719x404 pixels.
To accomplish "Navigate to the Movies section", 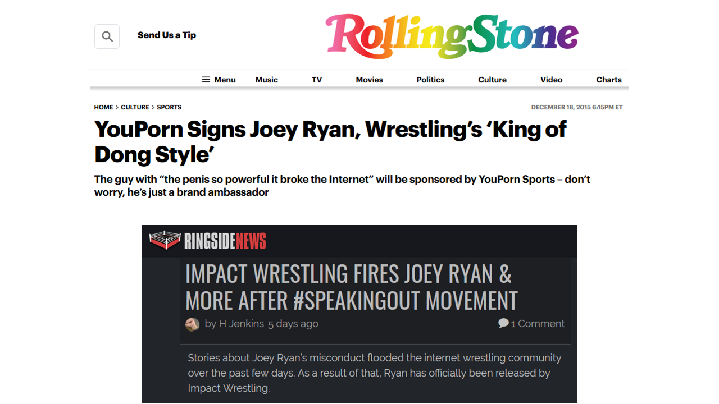I will (369, 80).
